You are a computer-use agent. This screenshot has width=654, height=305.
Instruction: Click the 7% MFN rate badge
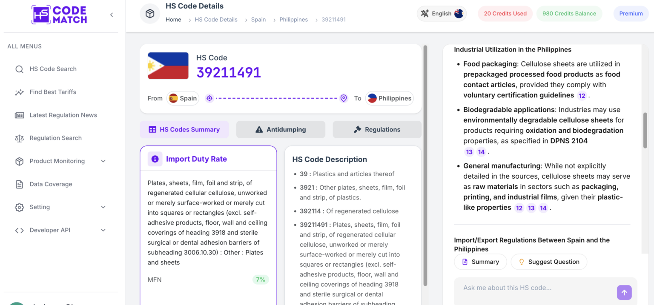(x=261, y=279)
